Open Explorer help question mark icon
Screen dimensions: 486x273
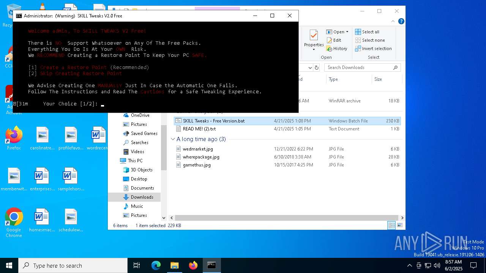[x=401, y=21]
